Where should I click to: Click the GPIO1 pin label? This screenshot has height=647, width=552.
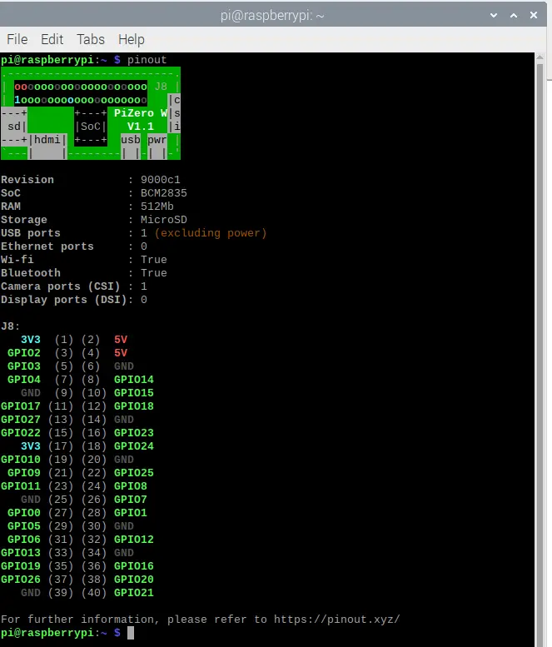coord(131,512)
